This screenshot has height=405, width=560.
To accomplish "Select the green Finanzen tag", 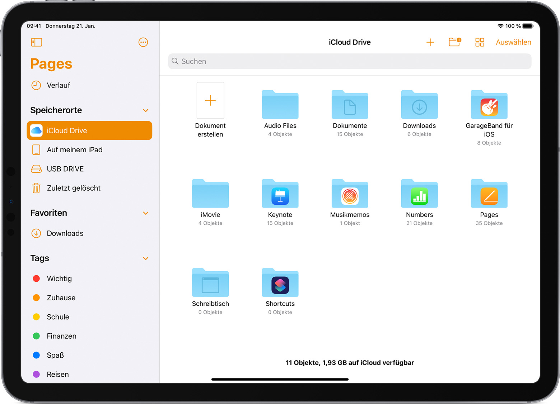I will [x=89, y=336].
